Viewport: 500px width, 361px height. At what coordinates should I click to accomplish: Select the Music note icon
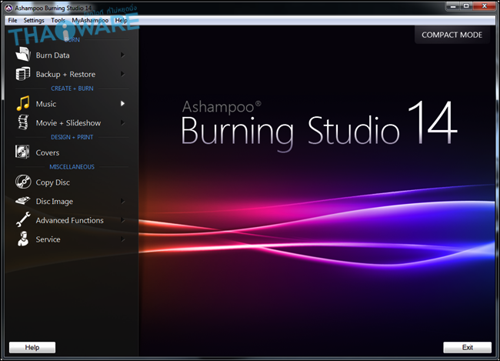[x=22, y=103]
